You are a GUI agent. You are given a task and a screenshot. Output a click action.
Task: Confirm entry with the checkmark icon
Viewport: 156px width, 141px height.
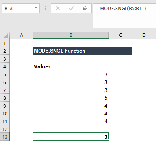pyautogui.click(x=71, y=8)
